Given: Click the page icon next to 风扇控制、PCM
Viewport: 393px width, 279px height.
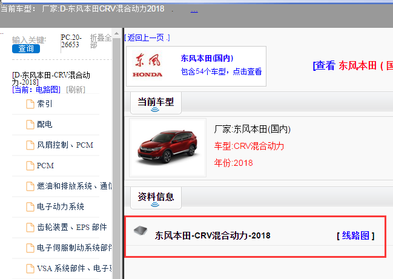Looking at the screenshot, I should [30, 145].
